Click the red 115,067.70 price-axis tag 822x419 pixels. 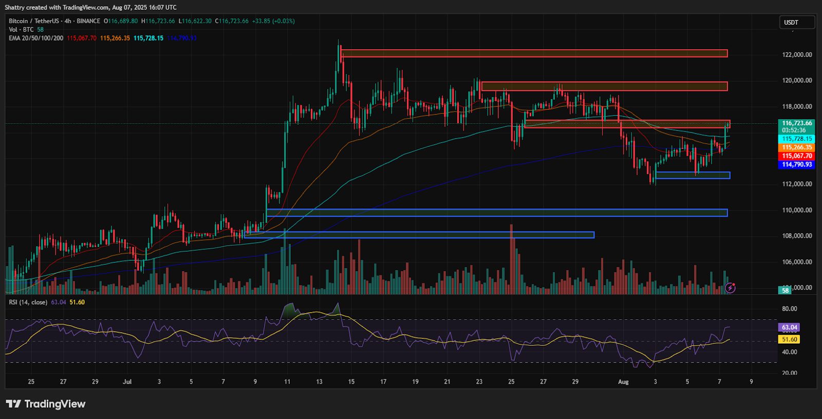797,156
